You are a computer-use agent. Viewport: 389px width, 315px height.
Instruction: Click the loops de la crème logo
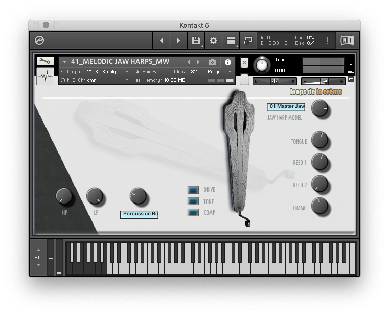point(316,92)
